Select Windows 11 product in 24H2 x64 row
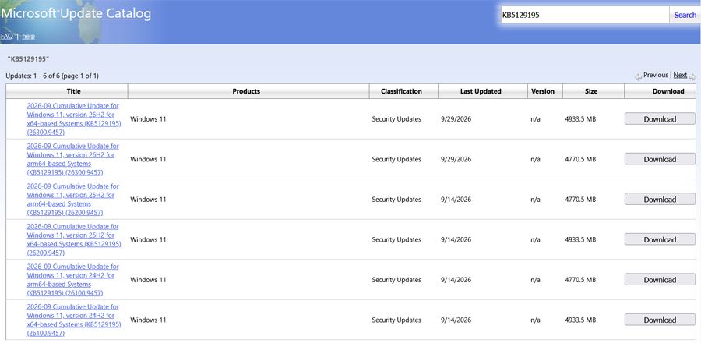The width and height of the screenshot is (701, 343). coord(148,320)
